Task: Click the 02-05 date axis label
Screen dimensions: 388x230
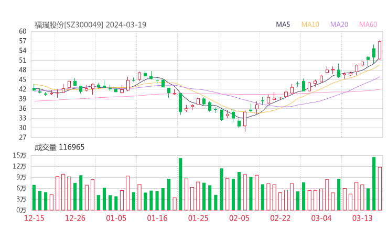Action: 239,218
